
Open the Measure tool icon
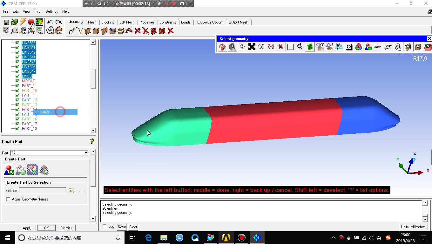point(23,30)
